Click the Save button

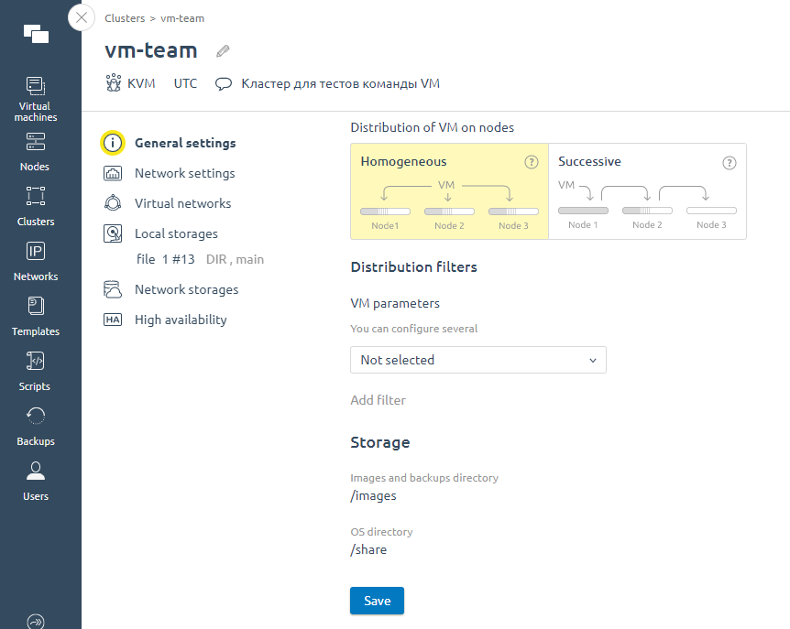click(377, 601)
